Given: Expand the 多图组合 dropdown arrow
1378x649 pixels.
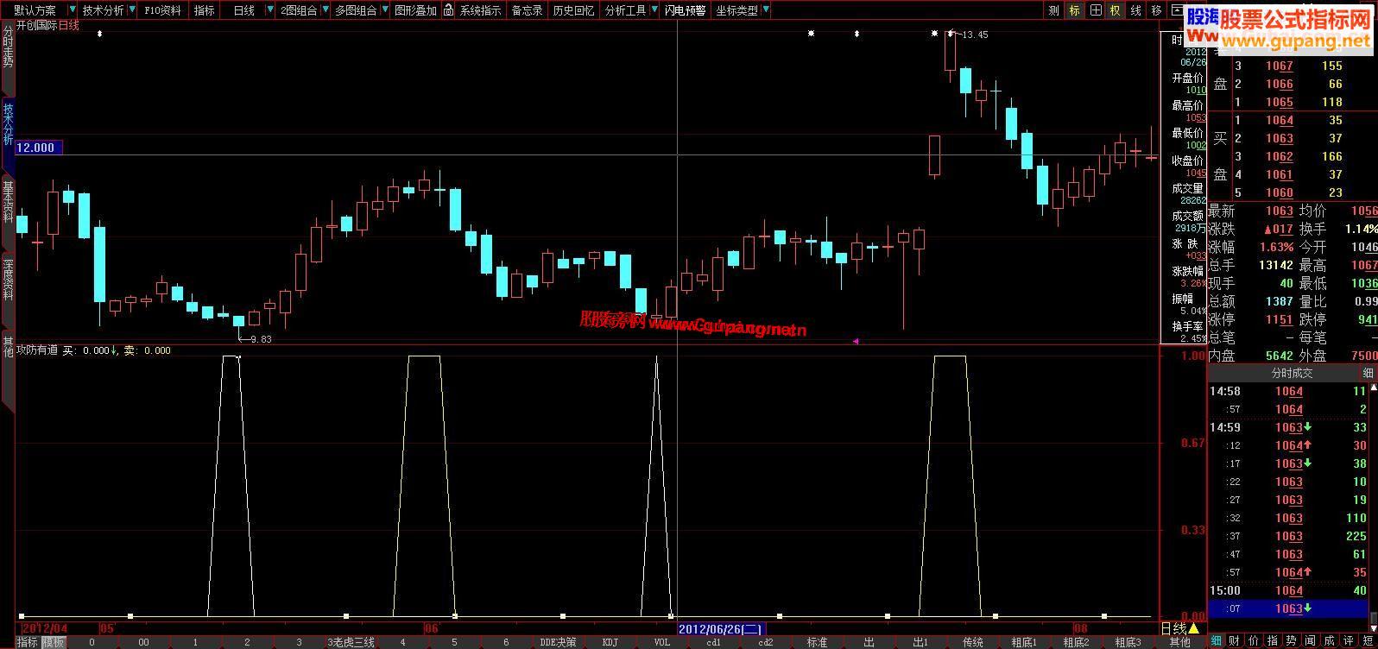Looking at the screenshot, I should coord(383,10).
